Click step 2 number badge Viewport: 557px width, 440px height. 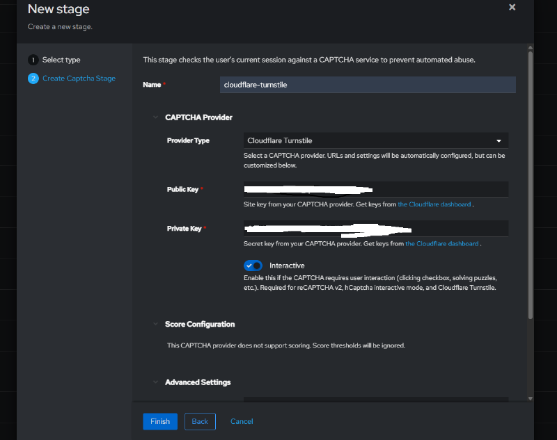[33, 79]
